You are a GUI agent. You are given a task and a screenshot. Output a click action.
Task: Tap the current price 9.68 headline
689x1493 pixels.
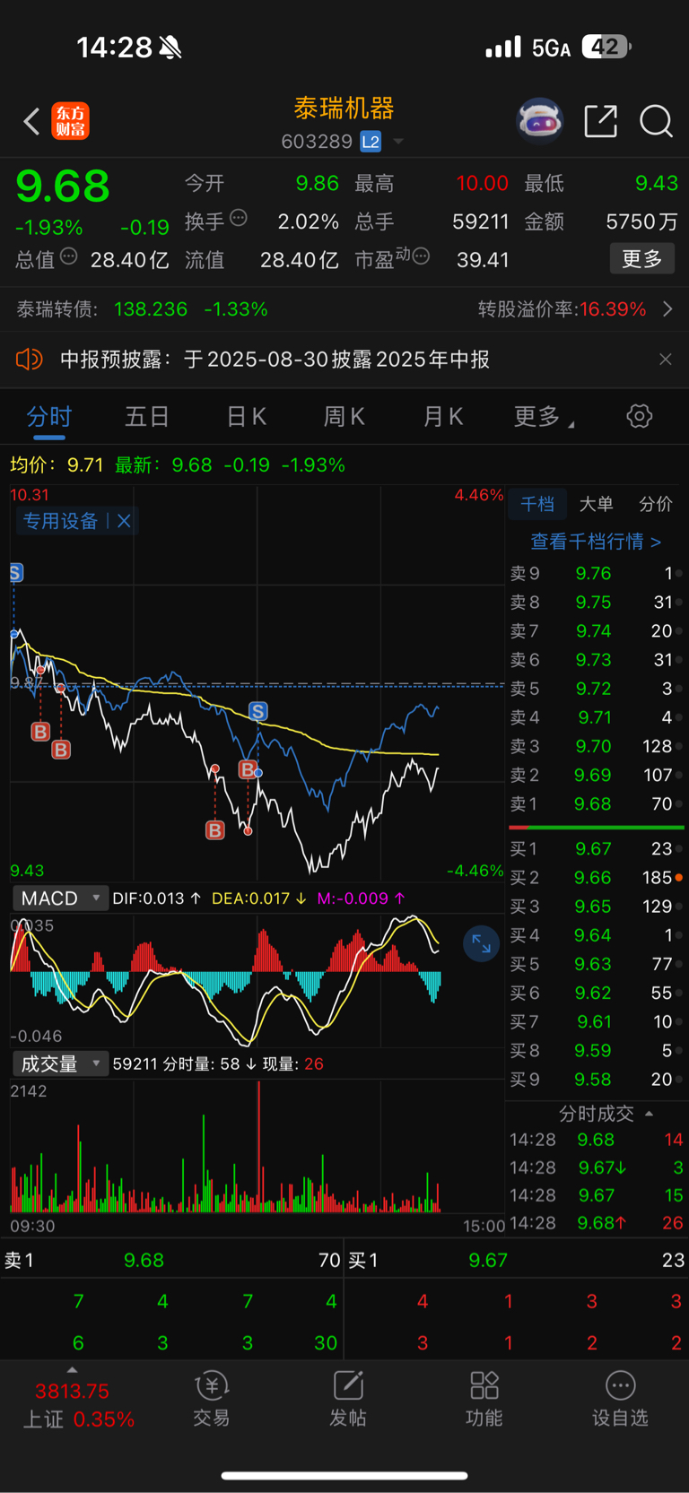pyautogui.click(x=63, y=187)
